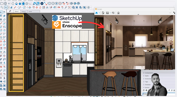
Task: Select the Zoom Window tool in left toolbar
Action: click(x=4, y=70)
